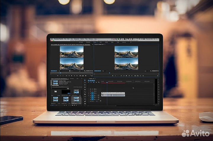Toggle the blue A1 audio track target
Screen dimensions: 213x141
[x=92, y=95]
